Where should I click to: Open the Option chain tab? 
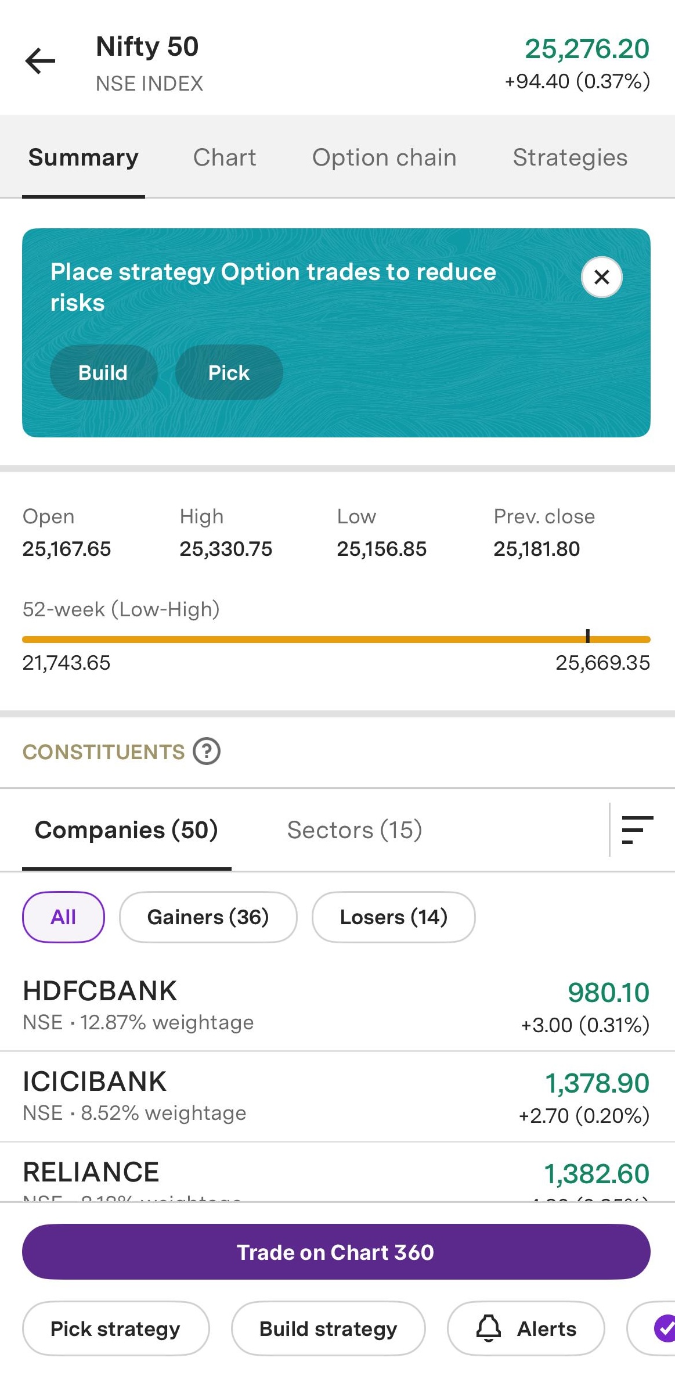pyautogui.click(x=384, y=157)
